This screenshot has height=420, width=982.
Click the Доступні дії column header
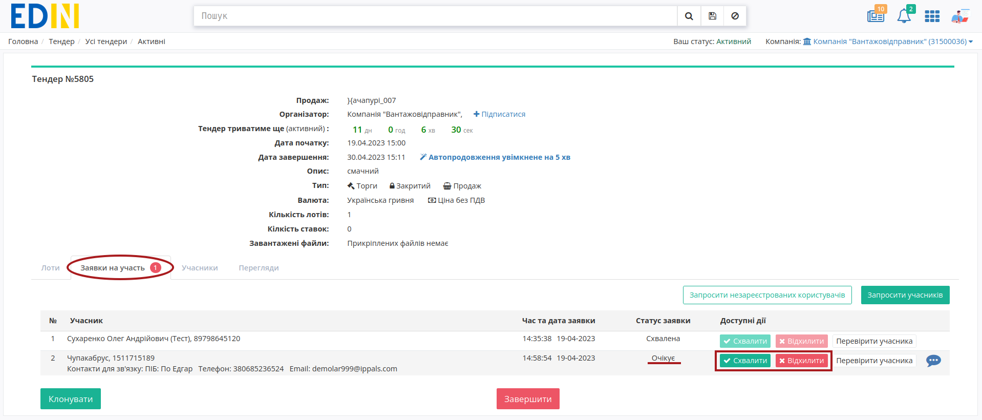coord(743,321)
